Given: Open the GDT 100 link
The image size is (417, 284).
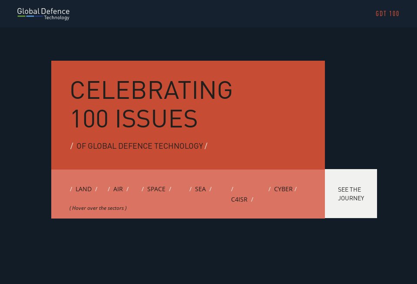Looking at the screenshot, I should [387, 14].
